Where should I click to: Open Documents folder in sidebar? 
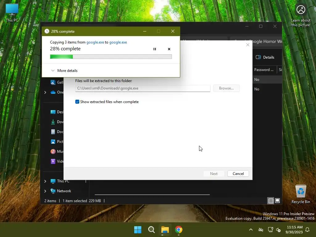57,131
